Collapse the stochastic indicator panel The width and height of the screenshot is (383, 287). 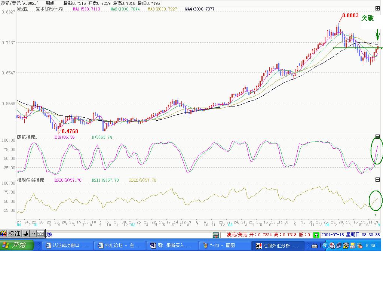pos(377,136)
